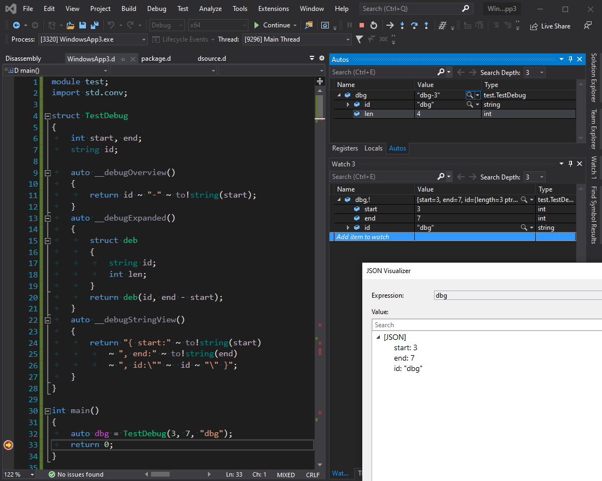The height and width of the screenshot is (481, 602).
Task: Click the Stop Debugging red square
Action: coord(361,25)
